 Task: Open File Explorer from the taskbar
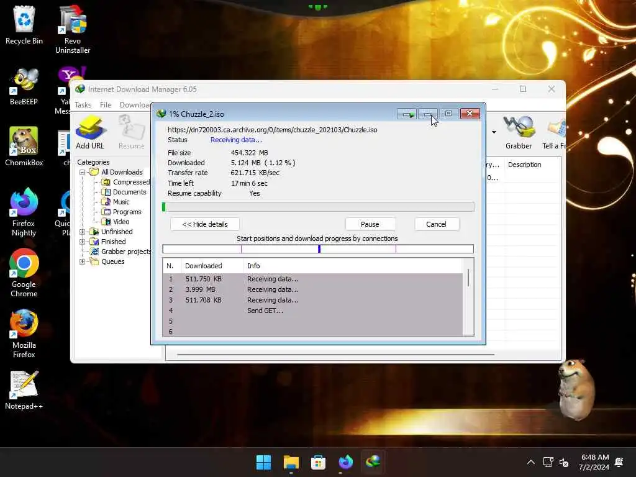[291, 462]
